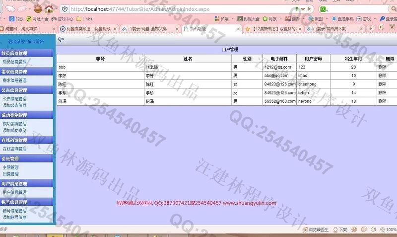This screenshot has height=237, width=397.
Task: Open the dropdown arrow beside the navigation wing buttons
Action: tap(30, 9)
